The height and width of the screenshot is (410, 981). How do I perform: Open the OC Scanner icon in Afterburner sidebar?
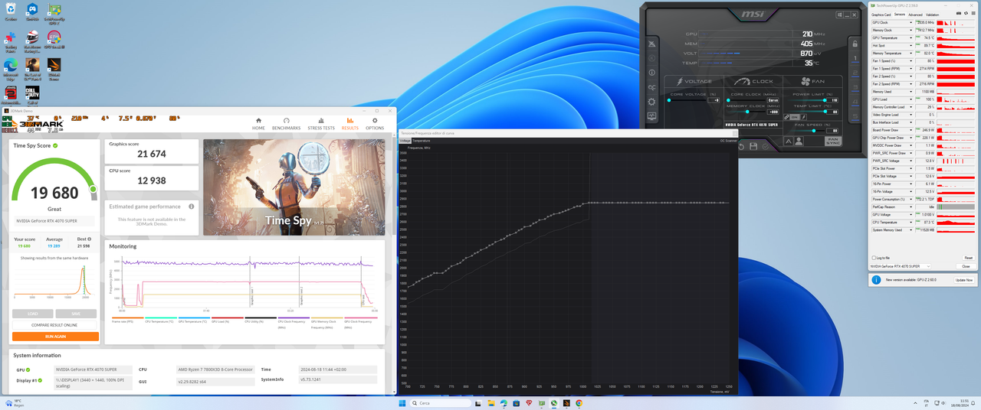coord(651,87)
